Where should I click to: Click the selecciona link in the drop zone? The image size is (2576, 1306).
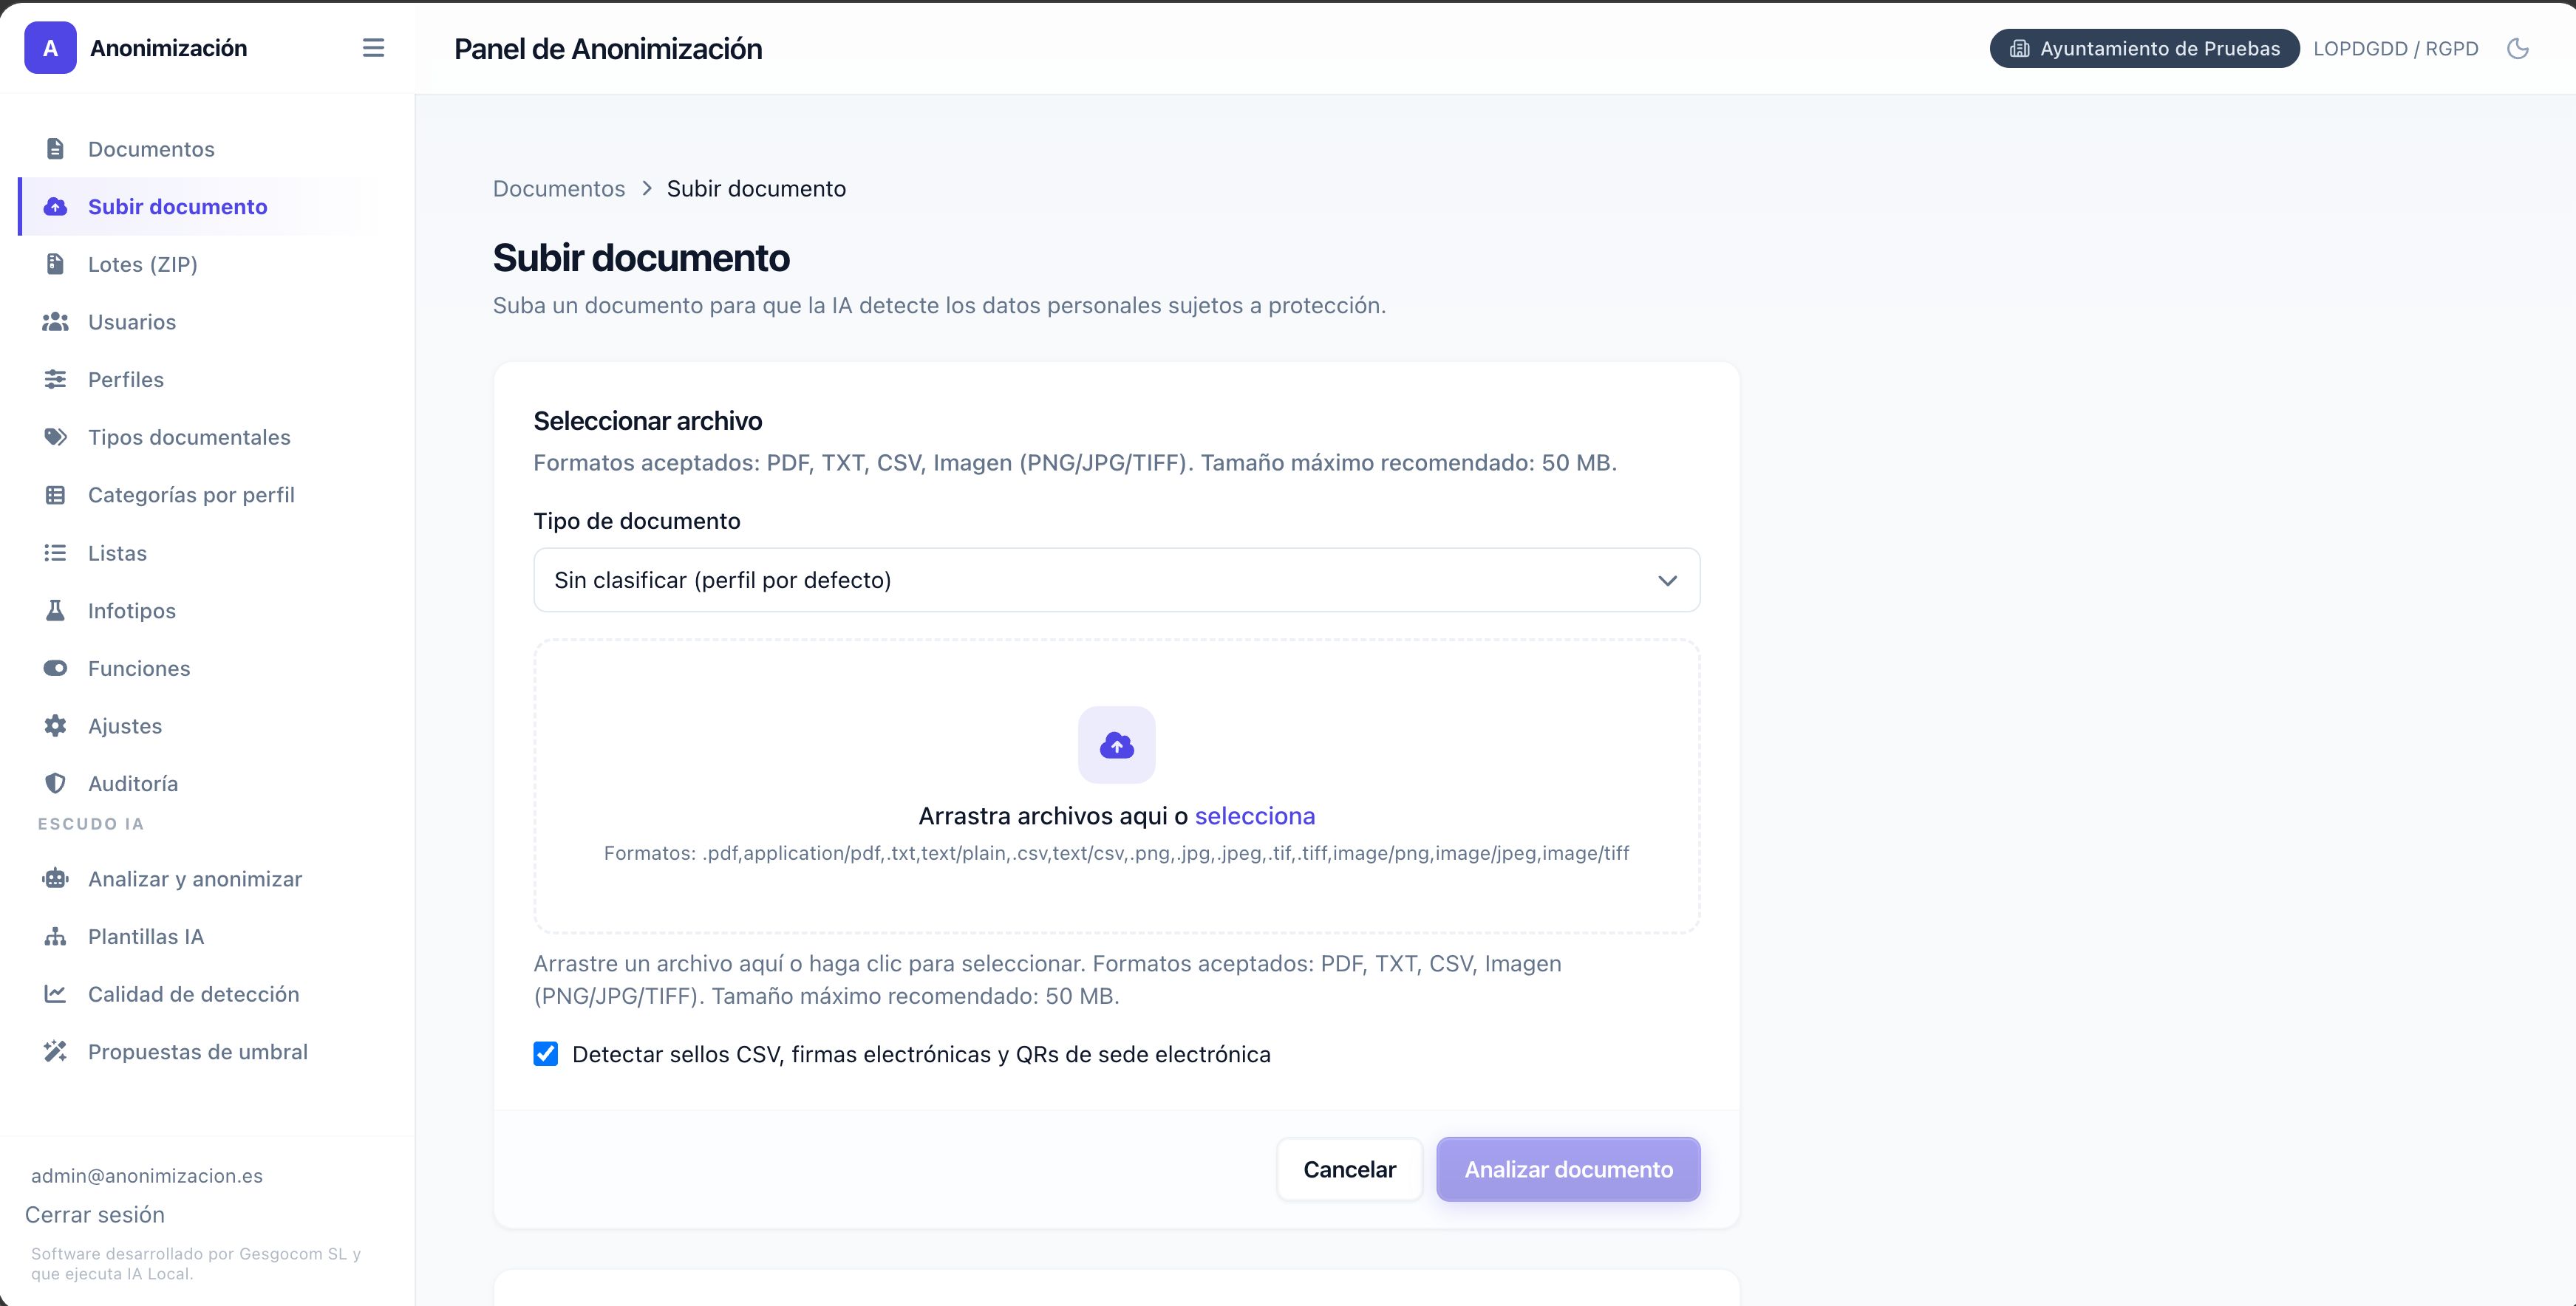pyautogui.click(x=1255, y=816)
